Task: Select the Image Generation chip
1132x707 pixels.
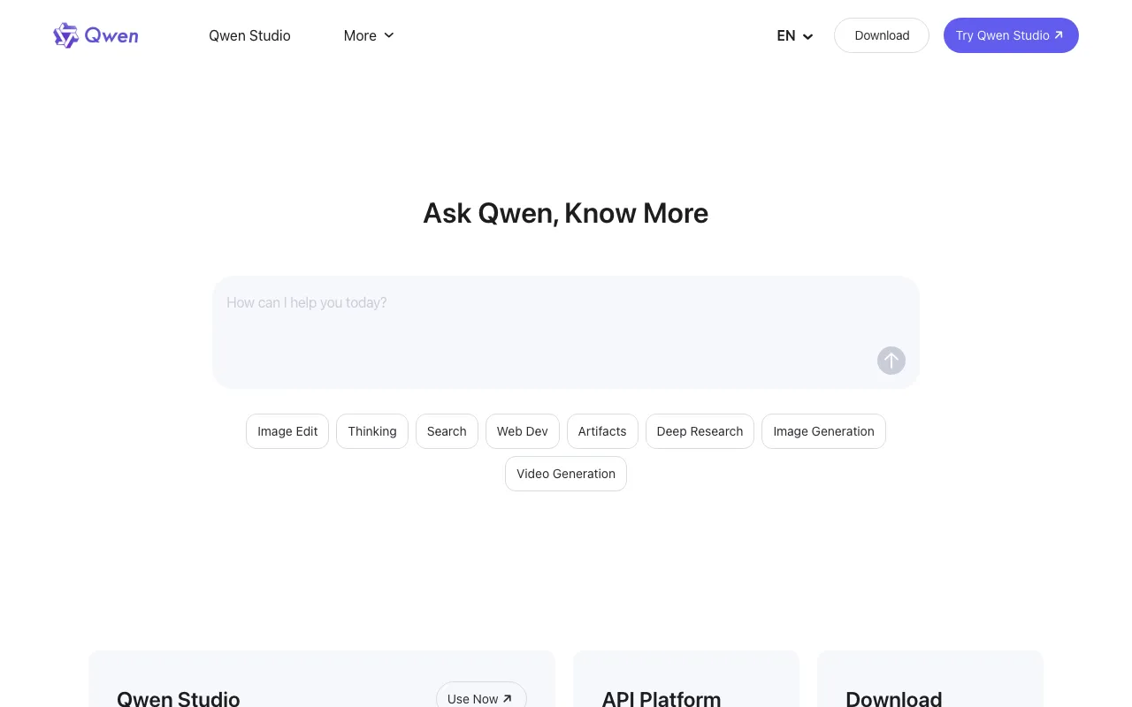Action: (823, 431)
